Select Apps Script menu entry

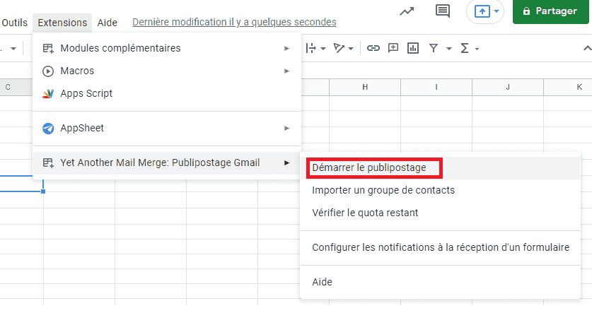coord(167,93)
